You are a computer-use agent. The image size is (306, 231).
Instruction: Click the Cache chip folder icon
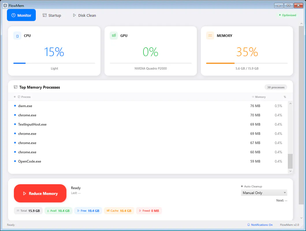pyautogui.click(x=108, y=210)
